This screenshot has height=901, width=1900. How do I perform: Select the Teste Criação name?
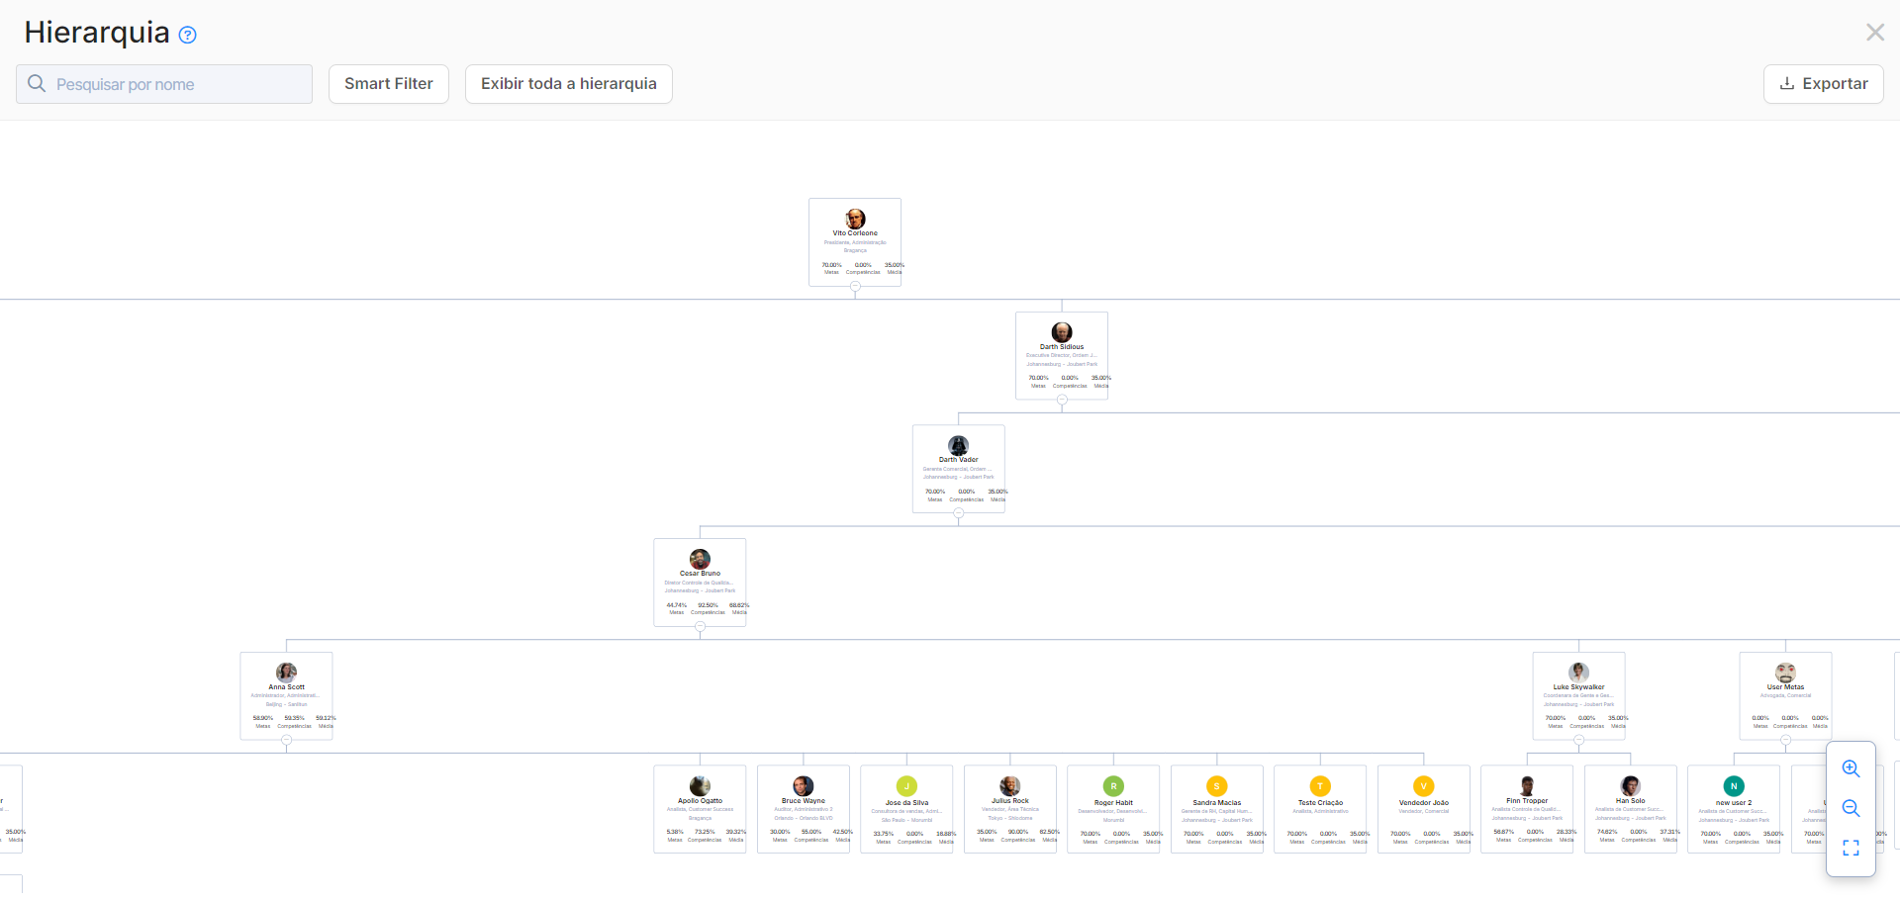click(1320, 803)
